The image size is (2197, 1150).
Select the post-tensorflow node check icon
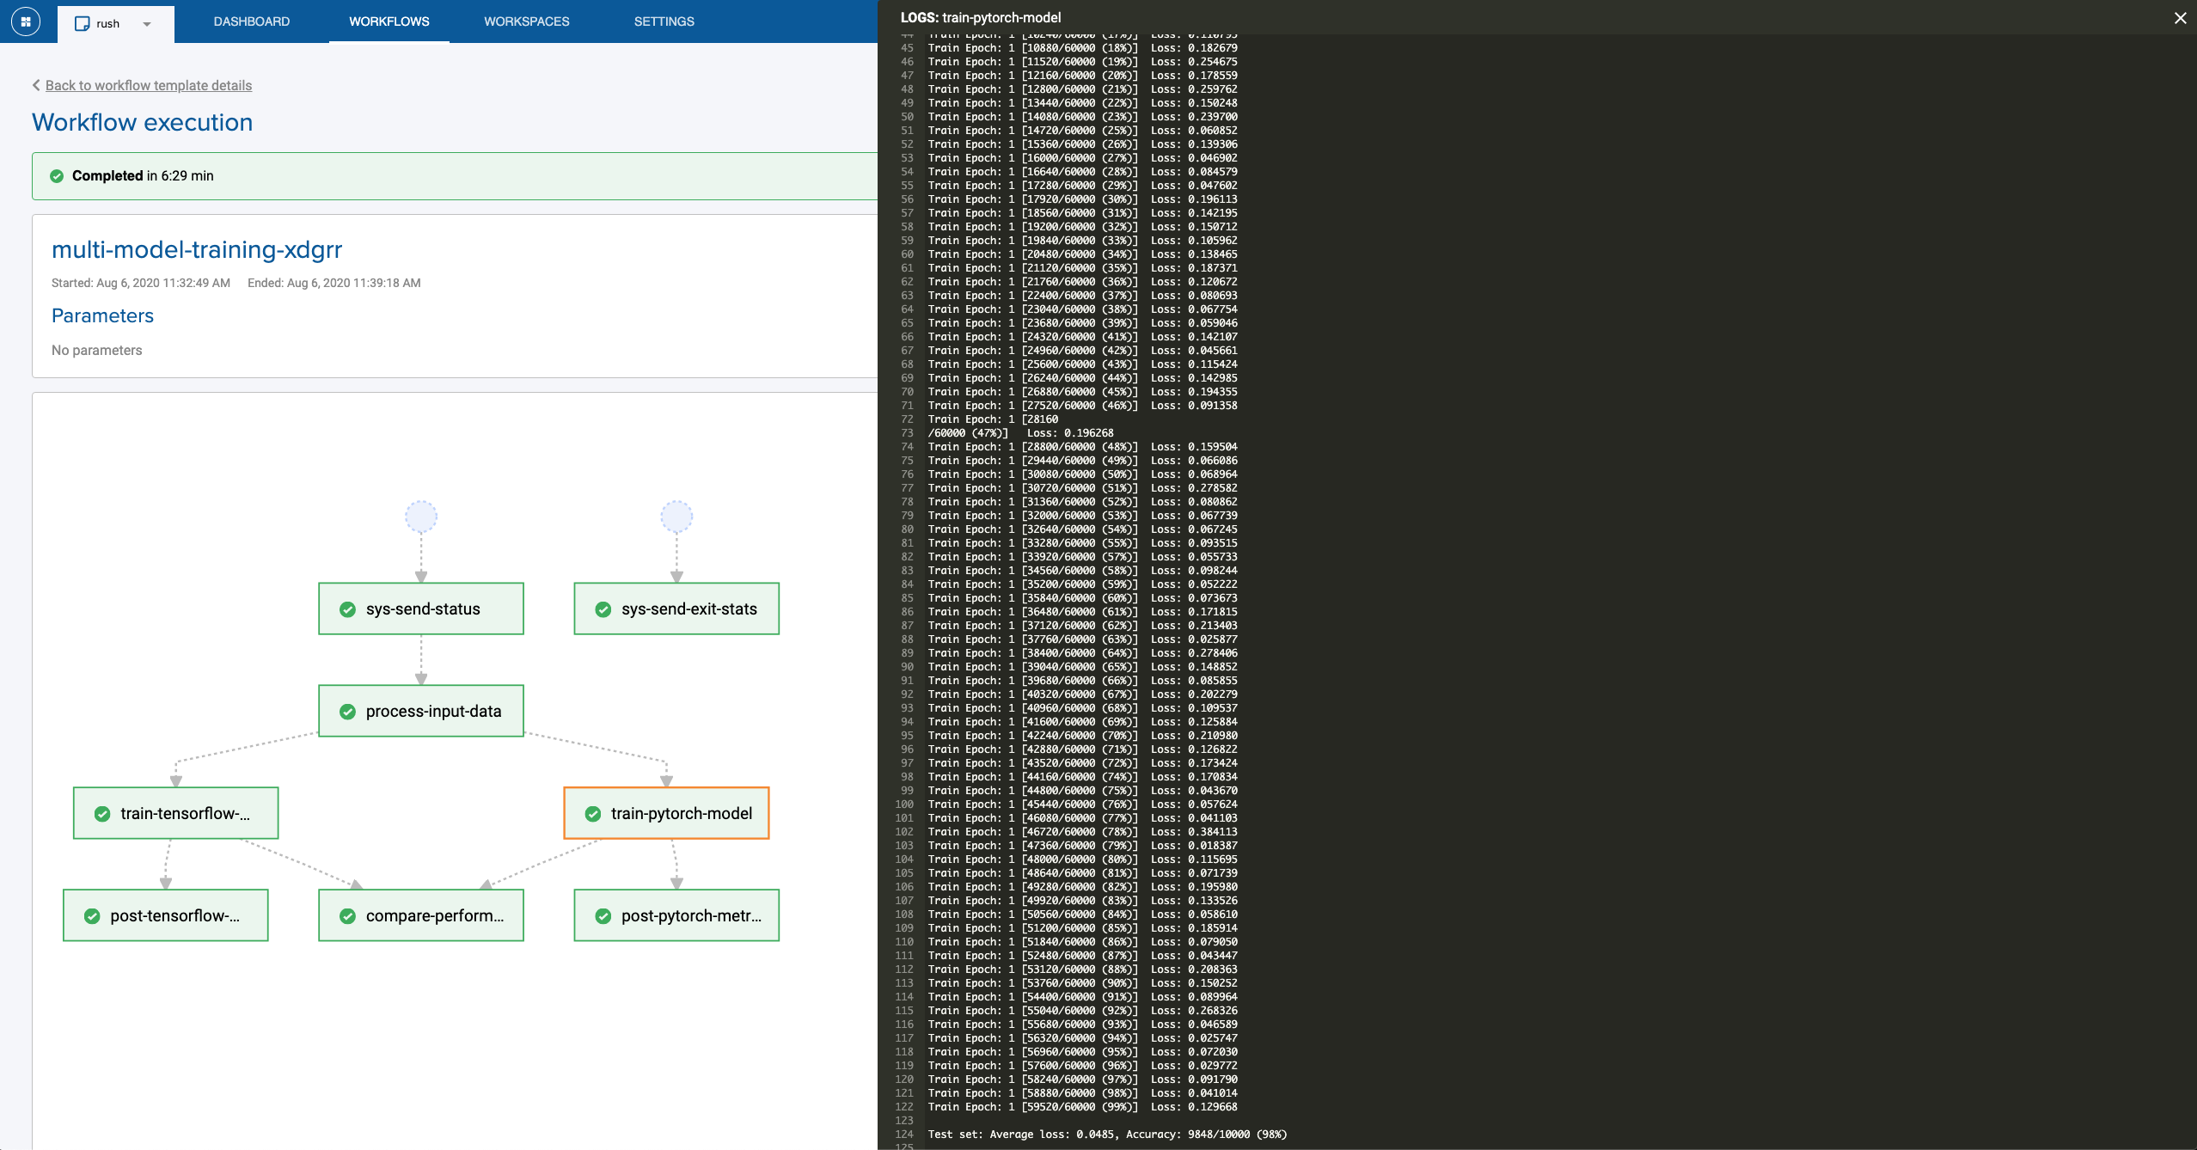coord(92,916)
